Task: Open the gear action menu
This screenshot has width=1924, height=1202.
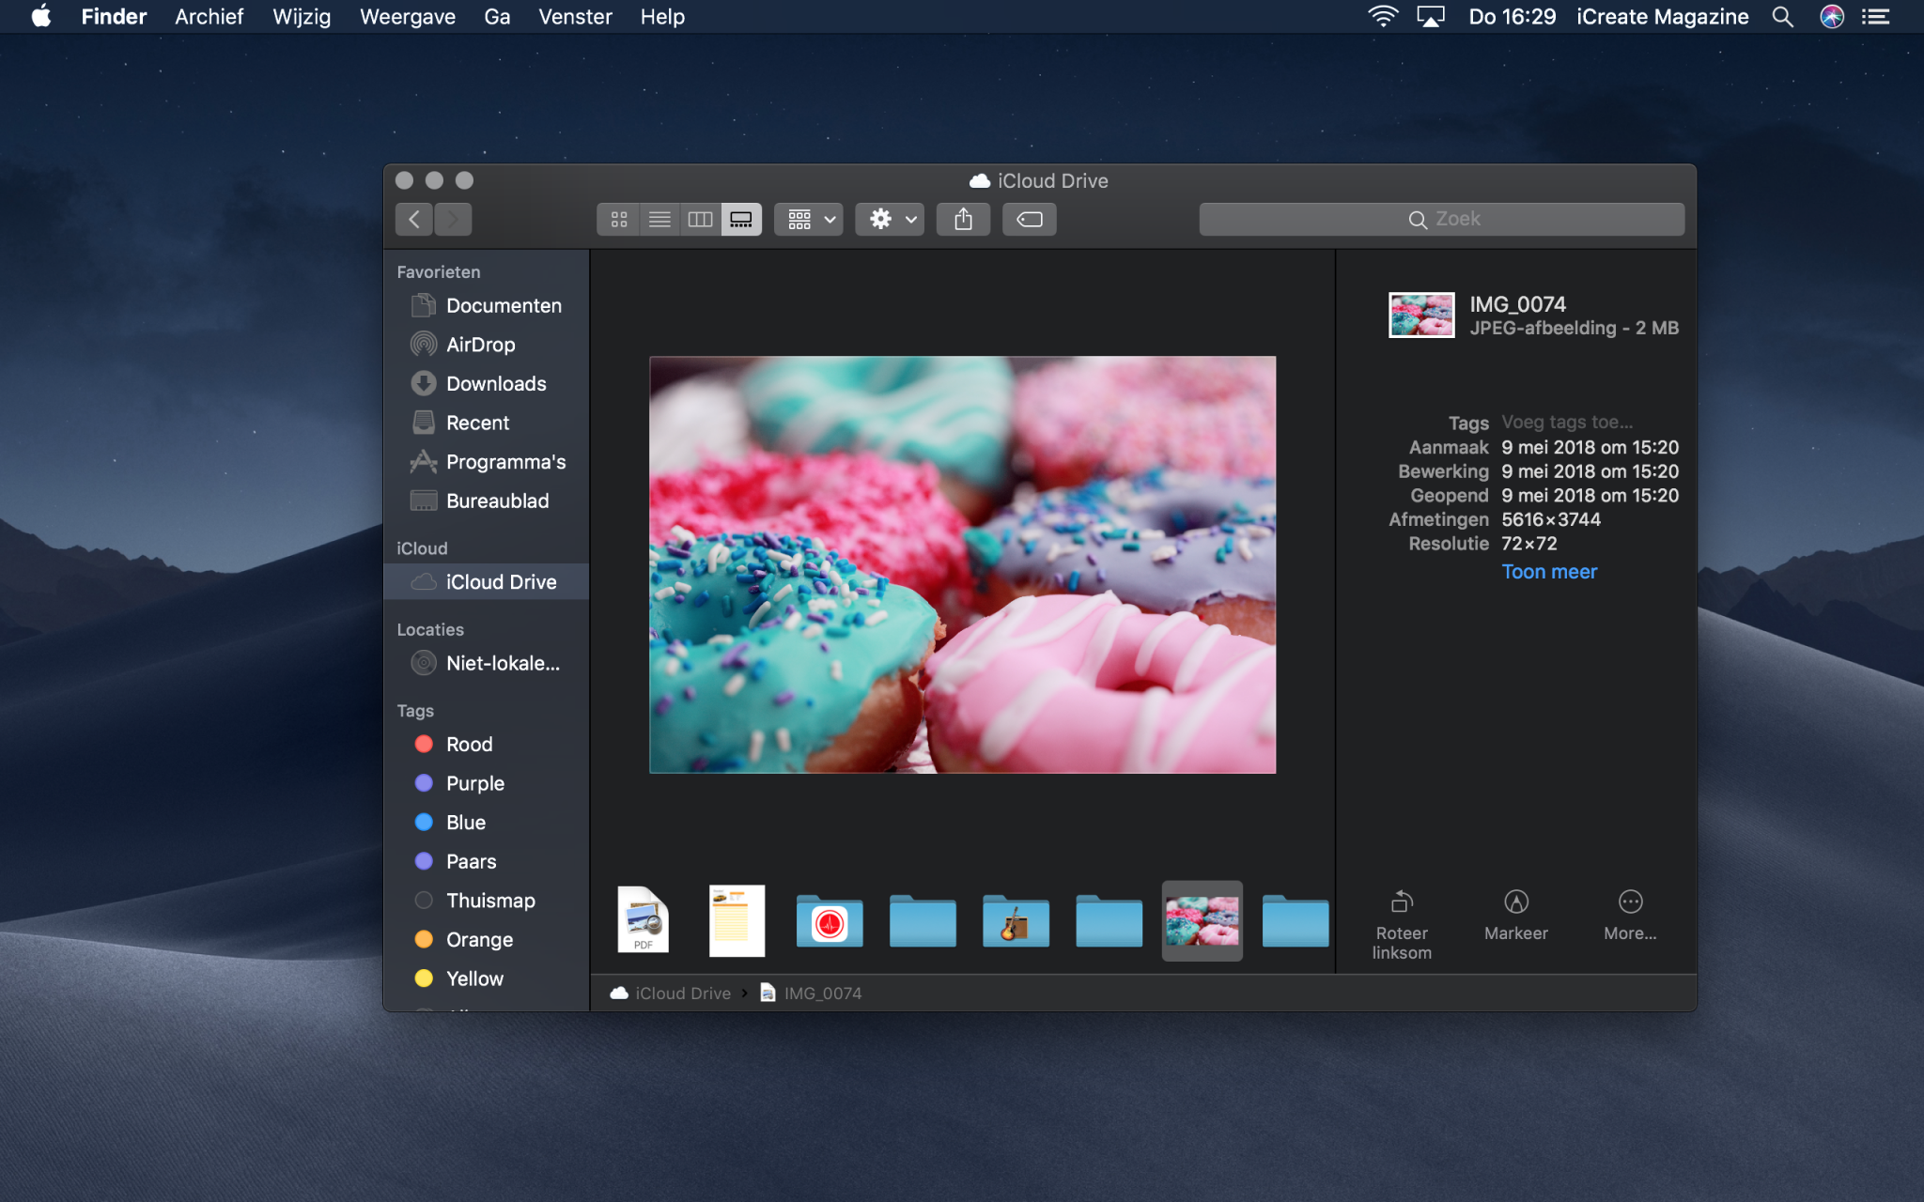Action: point(890,220)
